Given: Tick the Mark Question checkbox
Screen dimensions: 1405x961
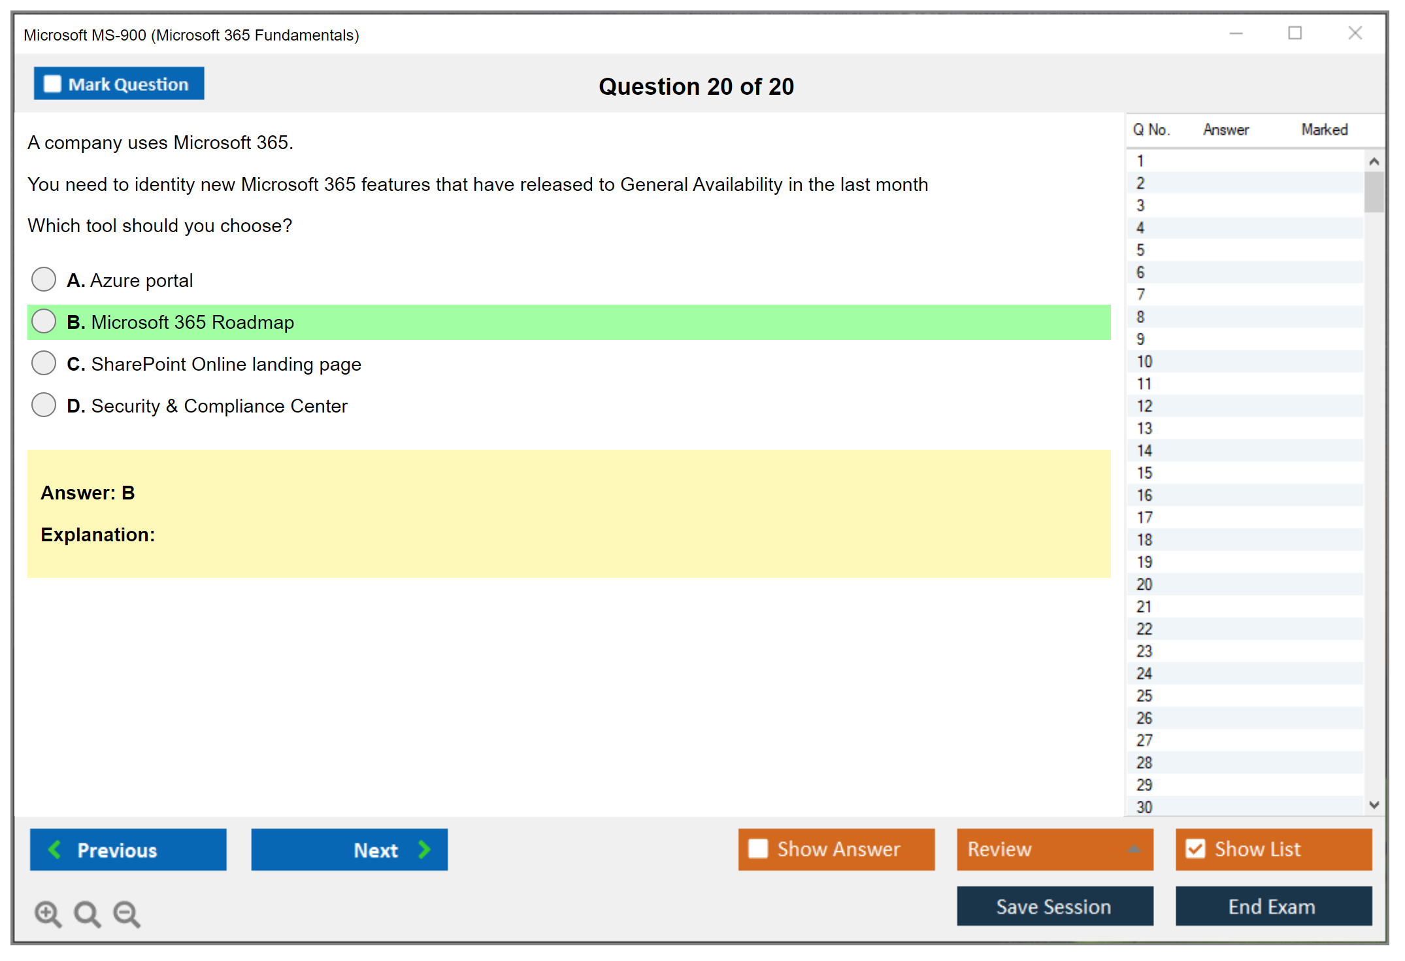Looking at the screenshot, I should 52,84.
